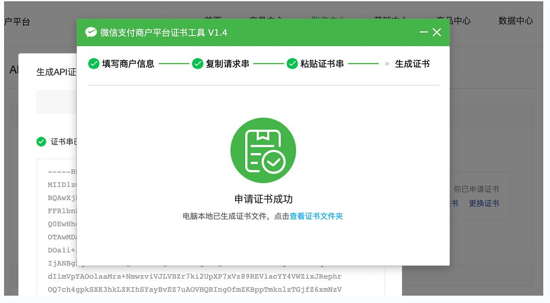This screenshot has width=550, height=303.
Task: Open 数据中心 in the background page menu
Action: [516, 21]
